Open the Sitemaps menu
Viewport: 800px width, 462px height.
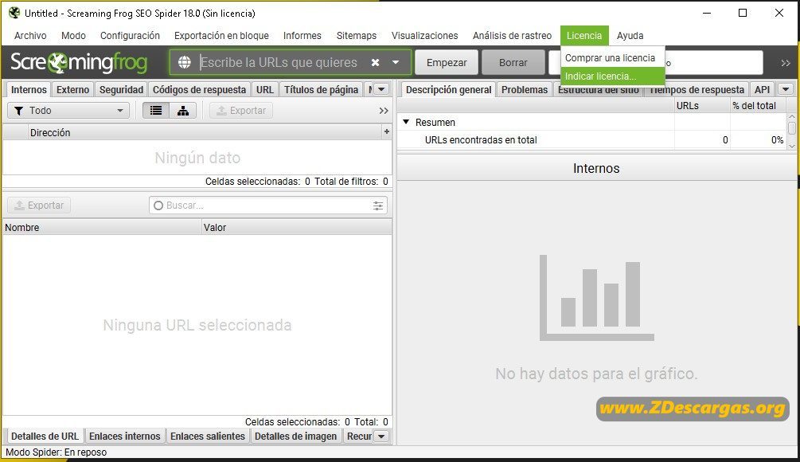tap(357, 36)
